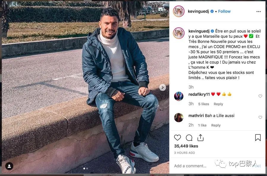The height and width of the screenshot is (176, 267).
Task: Open the three-dots more options menu
Action: point(258,11)
